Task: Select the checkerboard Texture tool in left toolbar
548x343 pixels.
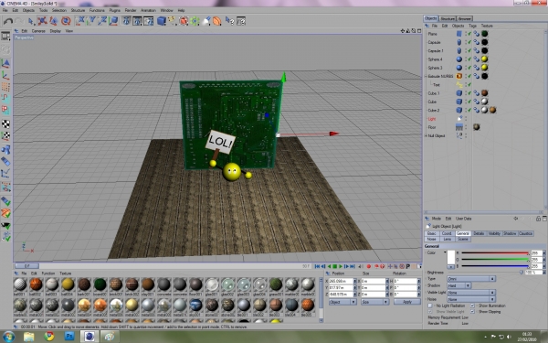Action: [5, 123]
